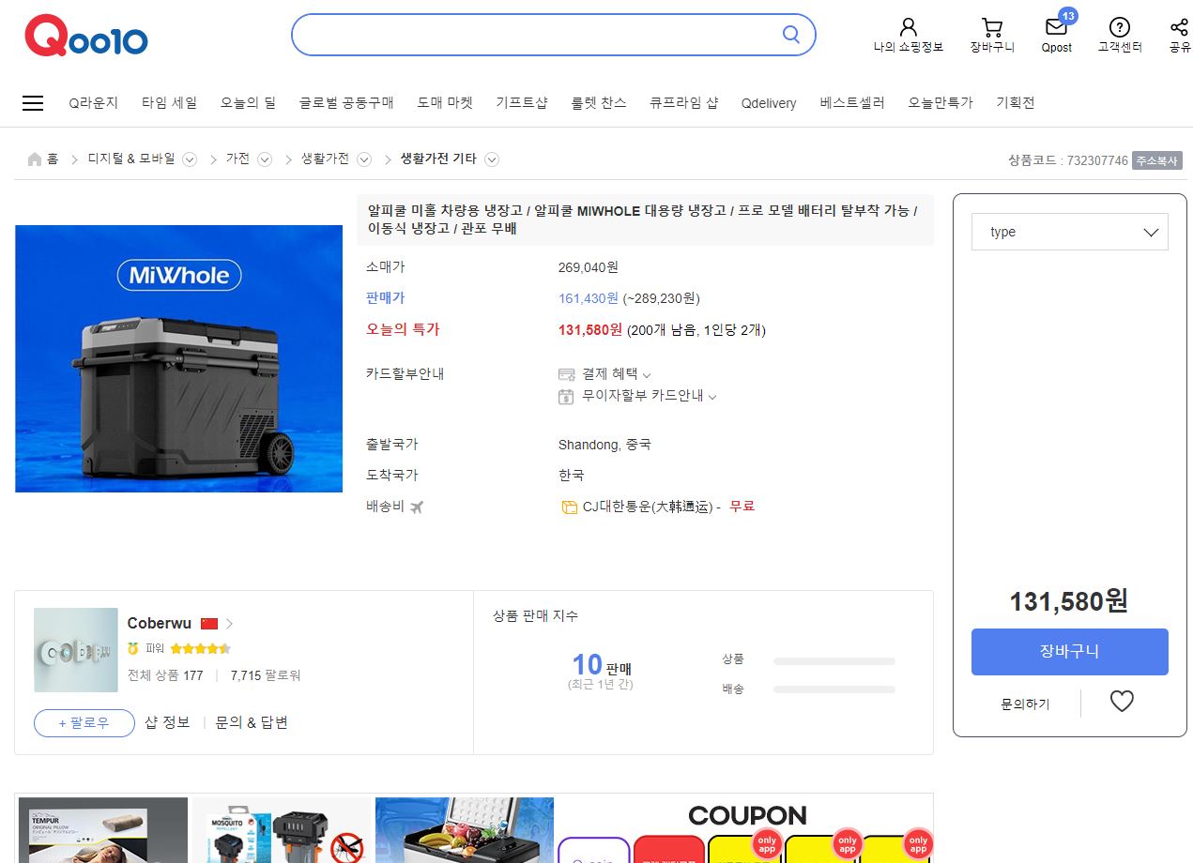Open 나의 쇼핑정보 user icon

tap(908, 27)
